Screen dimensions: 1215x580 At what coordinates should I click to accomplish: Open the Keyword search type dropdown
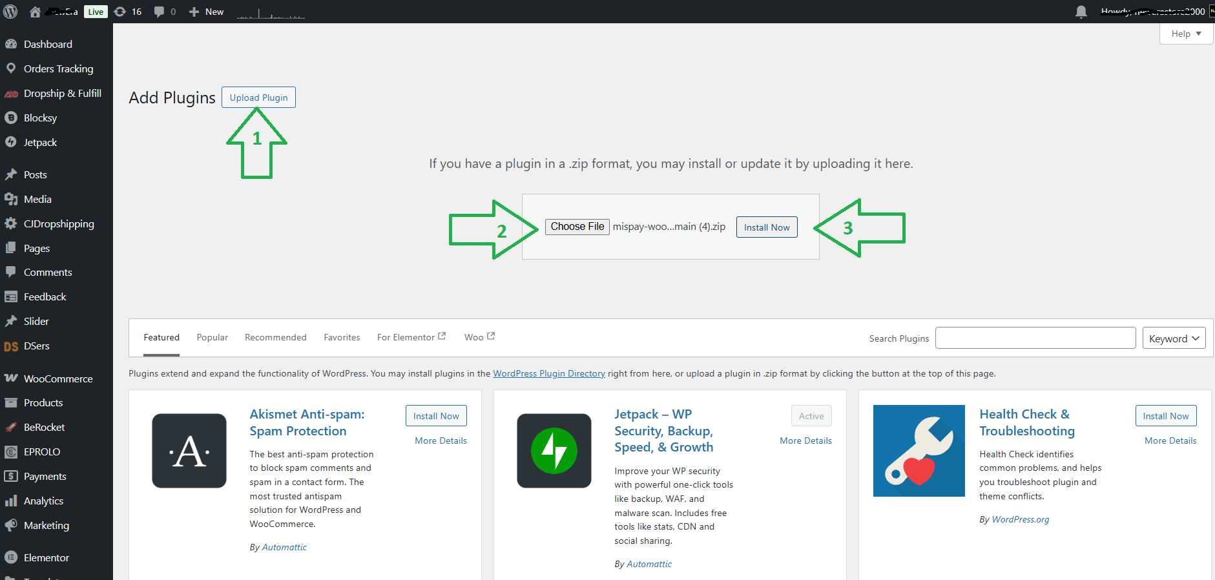coord(1174,338)
